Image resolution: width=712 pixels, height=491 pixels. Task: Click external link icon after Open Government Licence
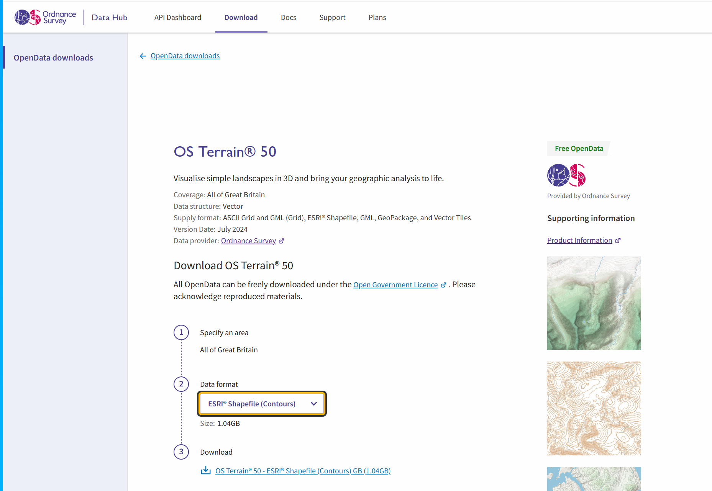click(444, 285)
